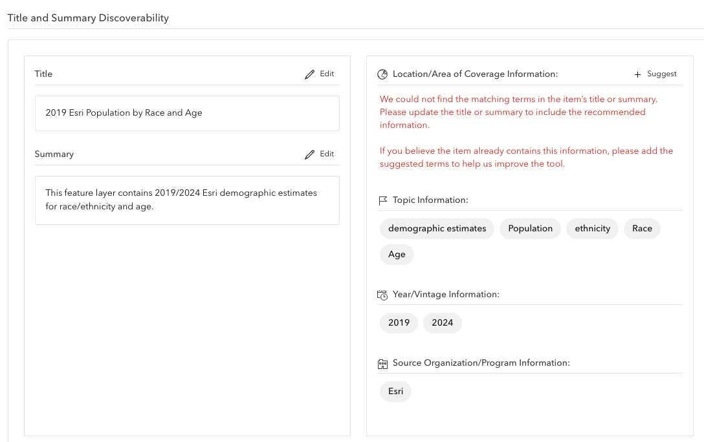Select the ethnicity topic tag
The width and height of the screenshot is (704, 442).
click(x=592, y=228)
